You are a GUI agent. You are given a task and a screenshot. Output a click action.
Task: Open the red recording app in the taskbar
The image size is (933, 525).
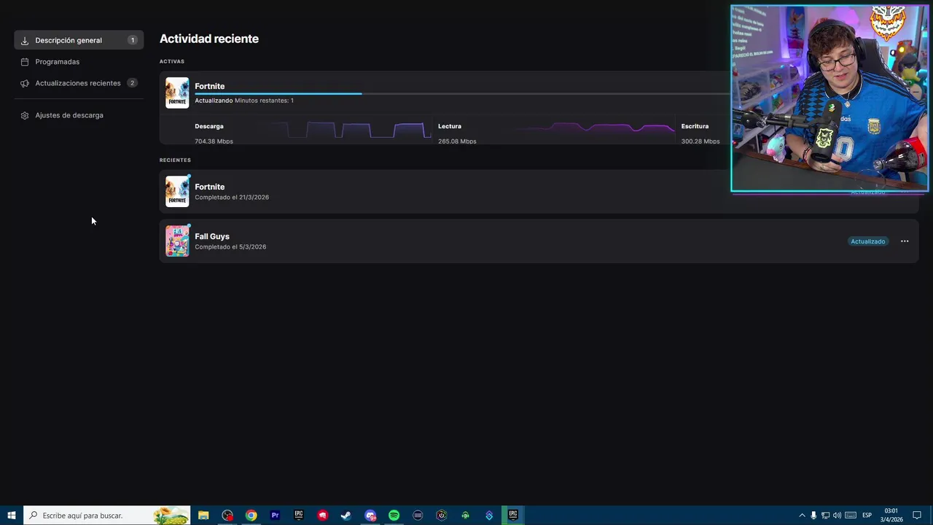pos(227,516)
